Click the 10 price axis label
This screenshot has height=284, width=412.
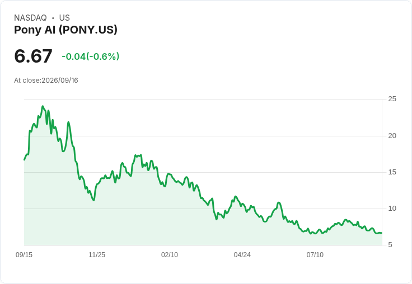coord(392,209)
